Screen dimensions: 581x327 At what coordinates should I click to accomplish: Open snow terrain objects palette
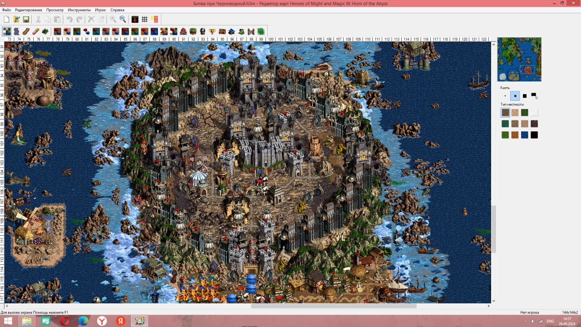coord(86,31)
